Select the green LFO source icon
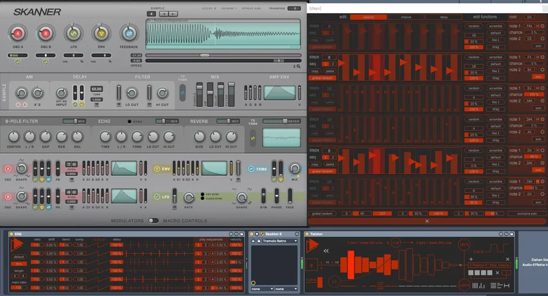Viewport: 548px width, 296px height. pos(74,33)
